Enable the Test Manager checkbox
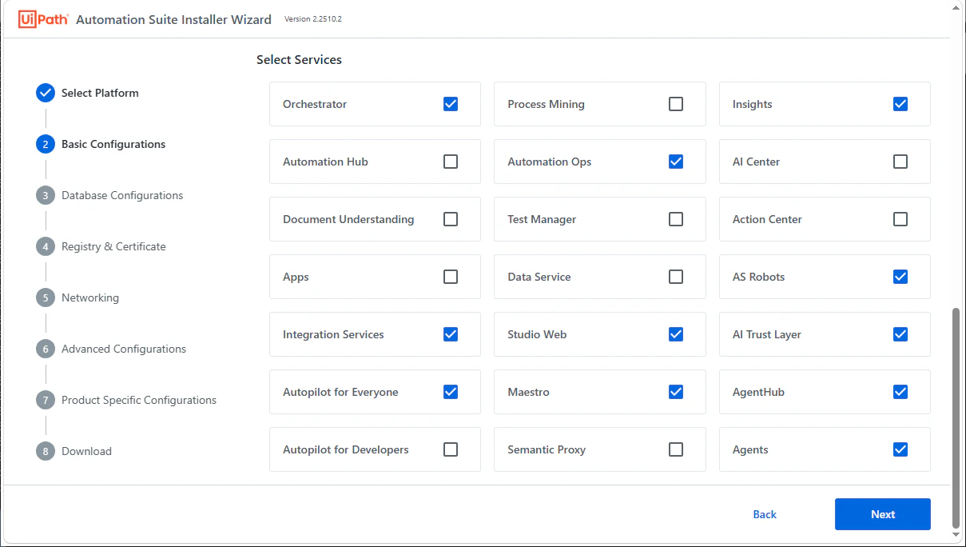Screen dimensions: 966x547 [676, 219]
